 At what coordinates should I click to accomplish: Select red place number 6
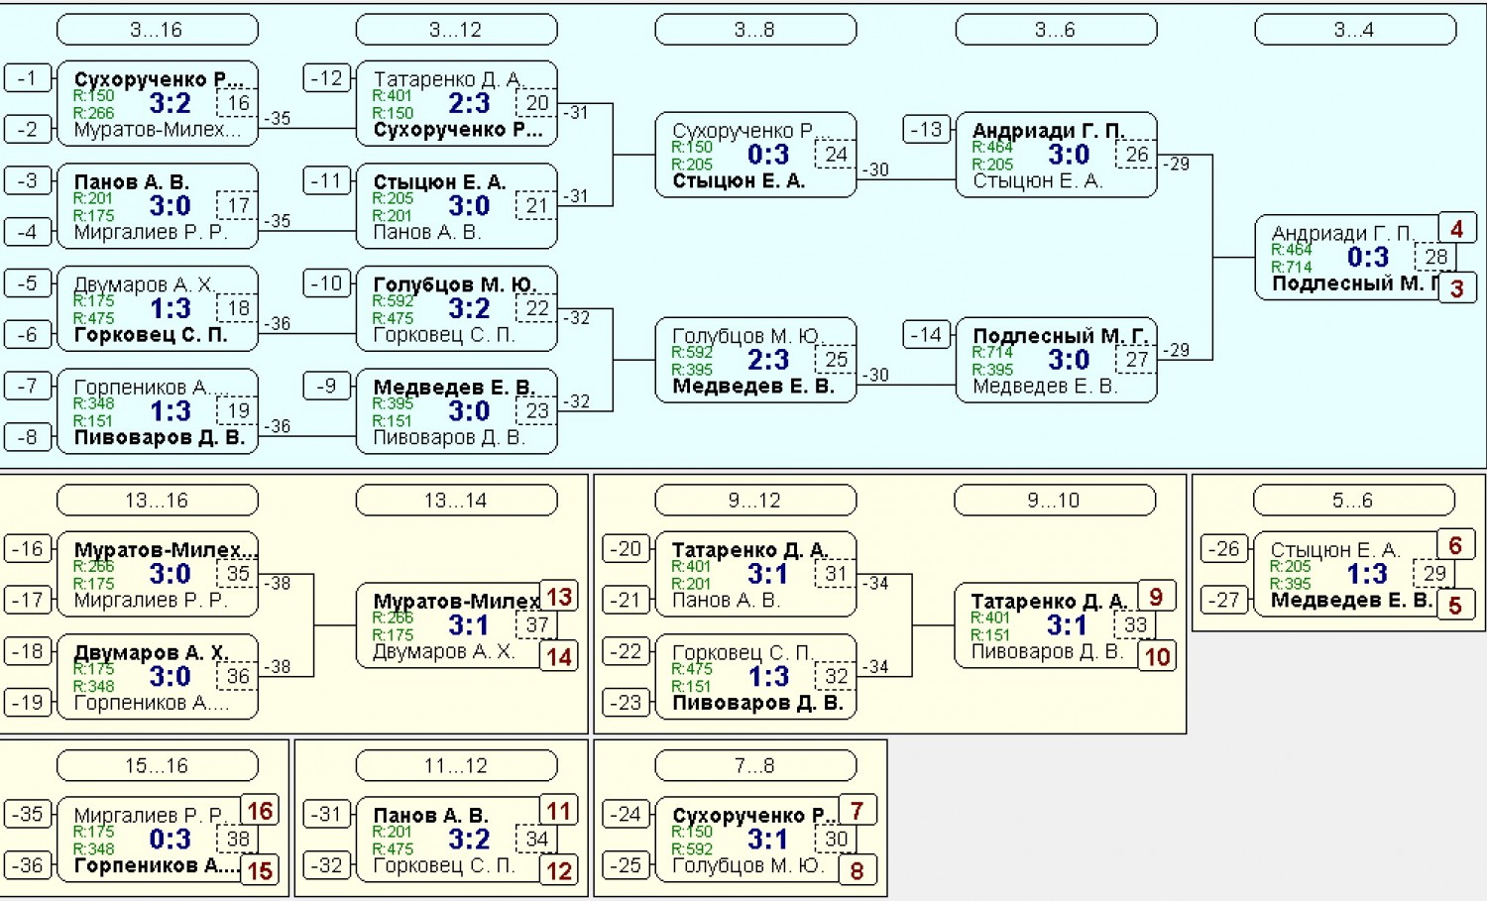tap(1455, 545)
